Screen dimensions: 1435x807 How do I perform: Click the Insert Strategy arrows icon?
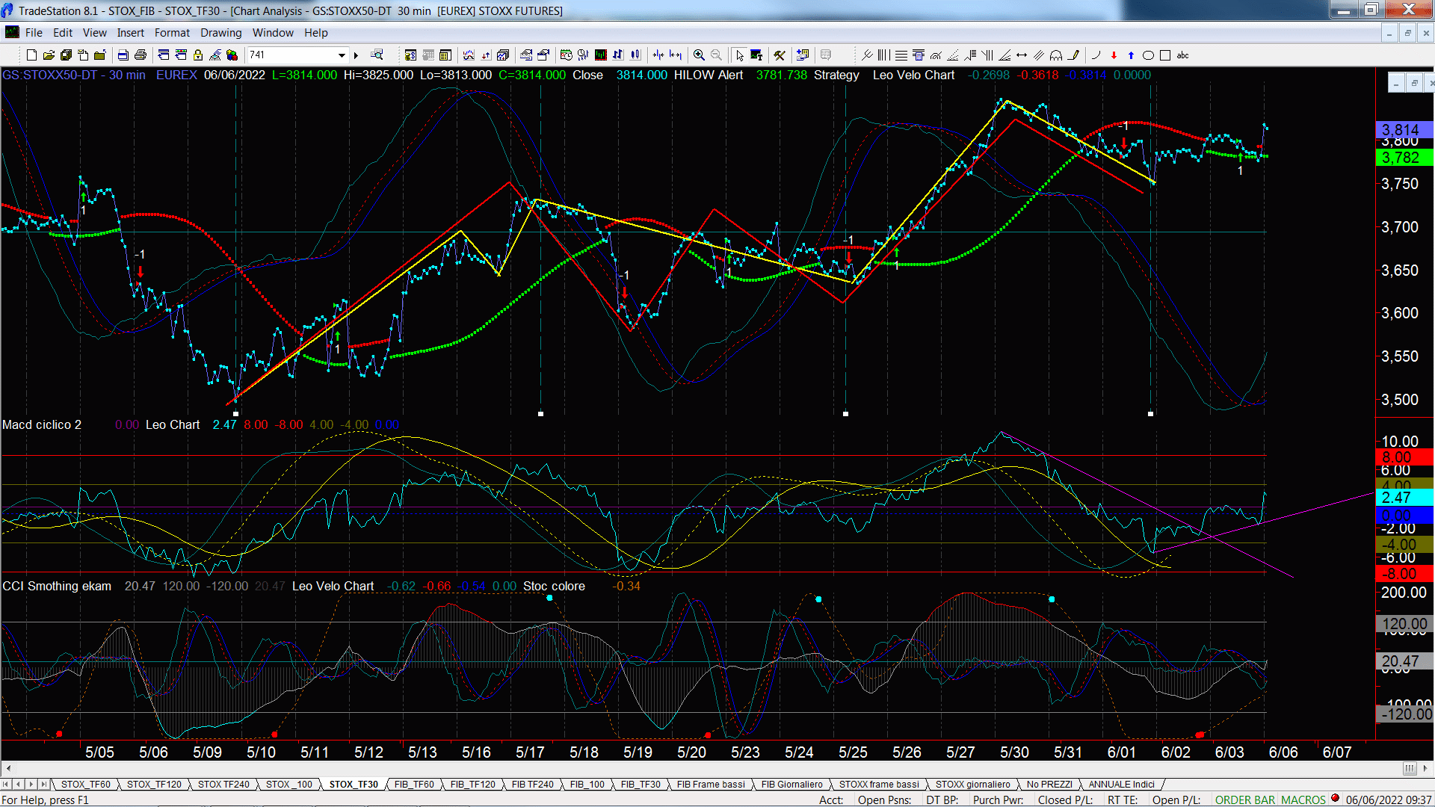486,55
